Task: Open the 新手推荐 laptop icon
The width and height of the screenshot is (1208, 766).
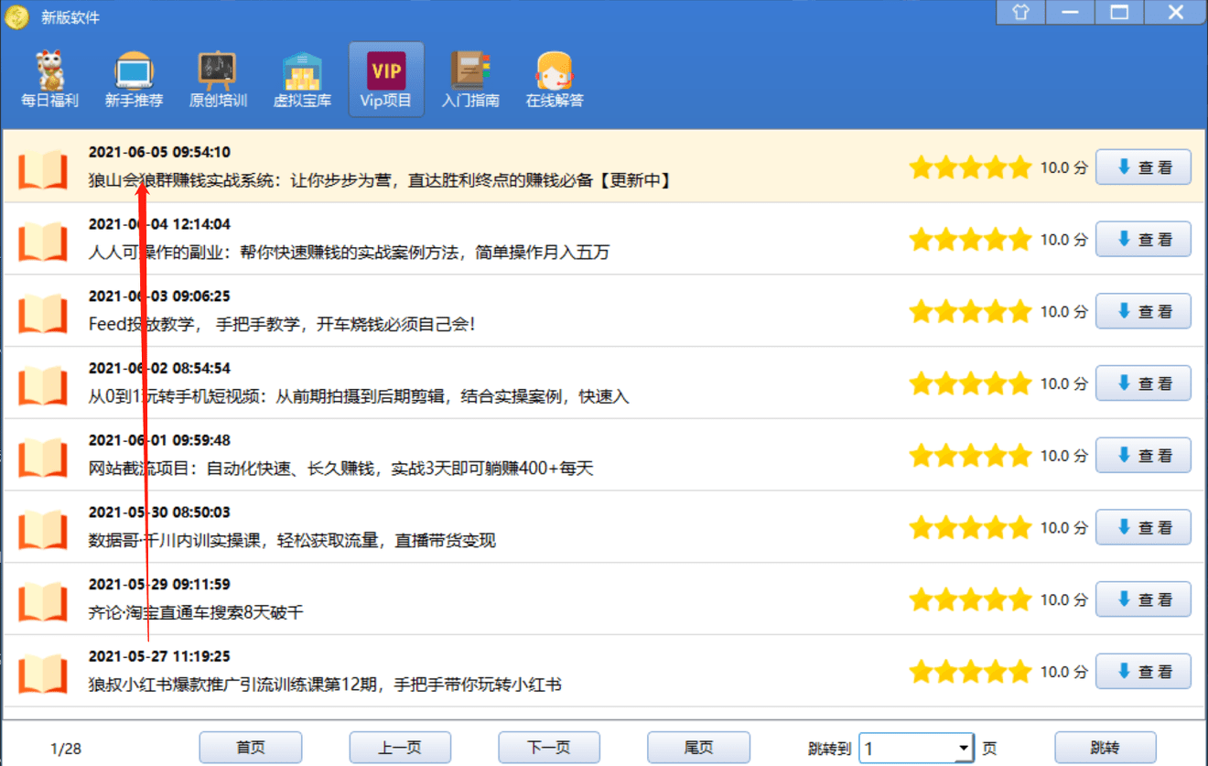Action: [x=134, y=70]
